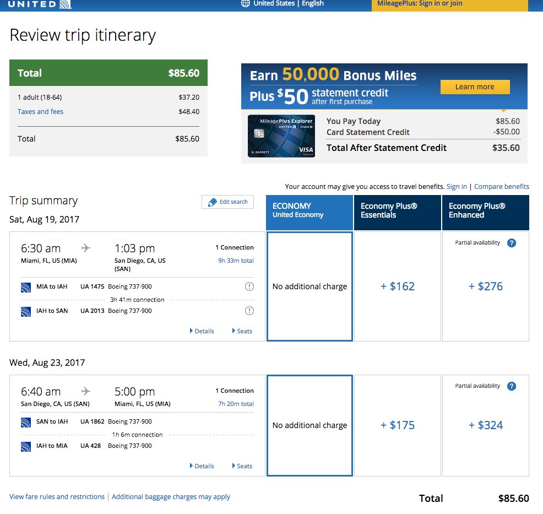
Task: Click the globe language icon
Action: coord(245,3)
